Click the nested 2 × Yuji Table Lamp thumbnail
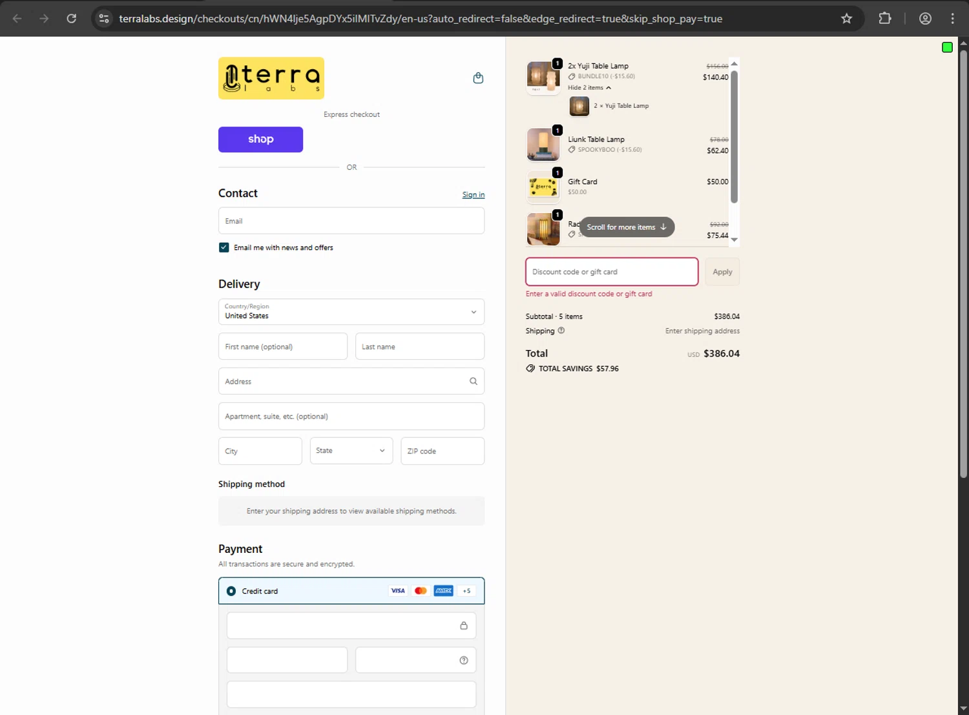The width and height of the screenshot is (969, 715). point(579,106)
